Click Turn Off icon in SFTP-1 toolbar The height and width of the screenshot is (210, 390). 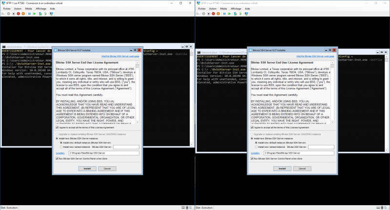click(14, 14)
